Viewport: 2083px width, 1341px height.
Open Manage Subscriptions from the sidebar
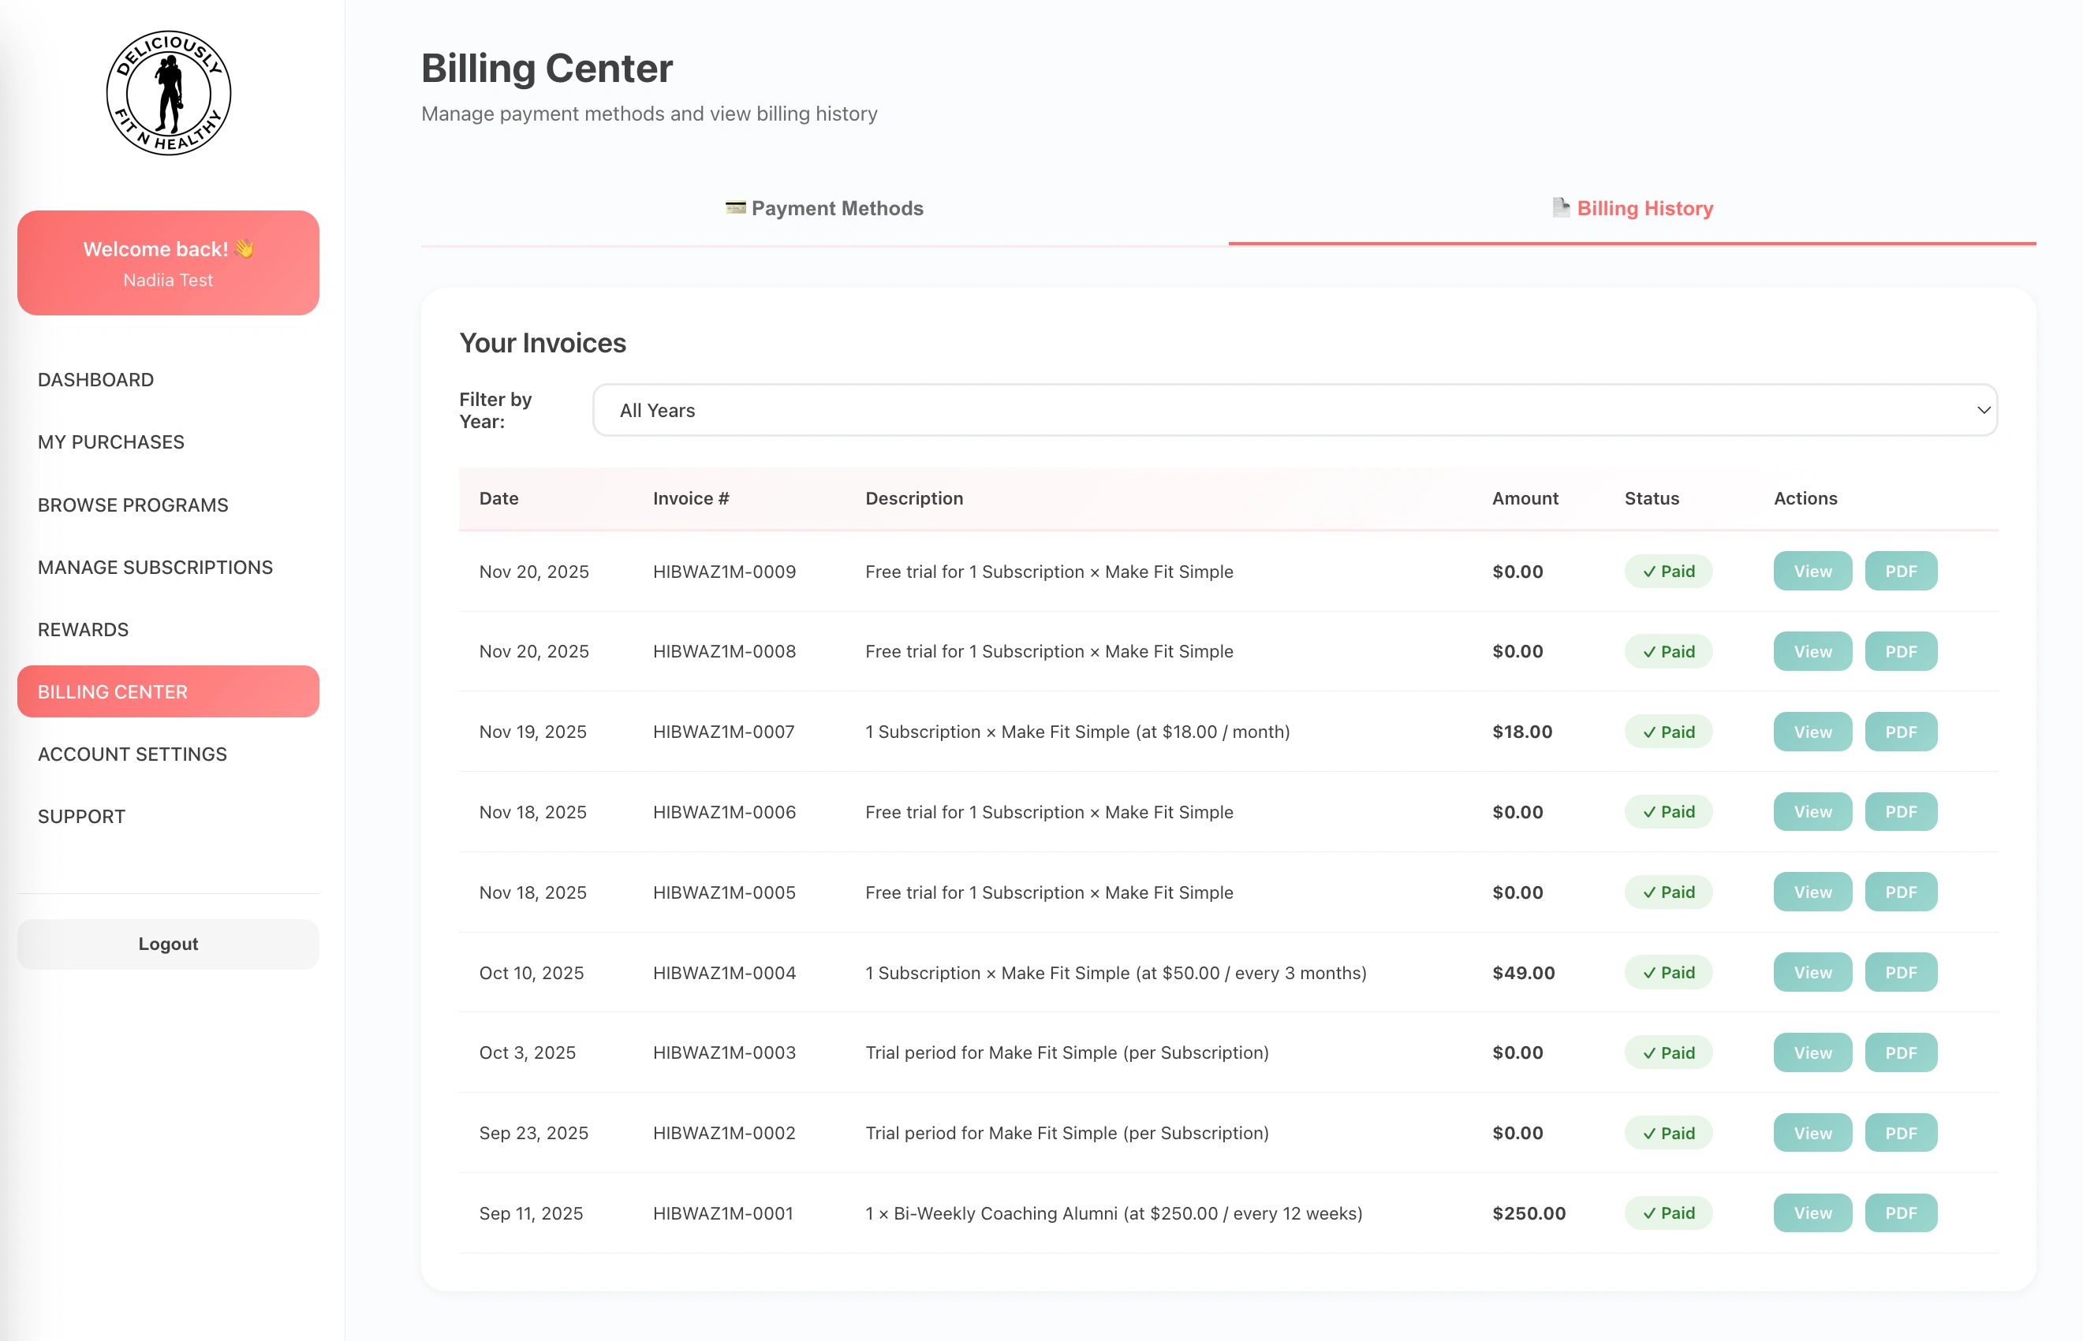[x=155, y=567]
